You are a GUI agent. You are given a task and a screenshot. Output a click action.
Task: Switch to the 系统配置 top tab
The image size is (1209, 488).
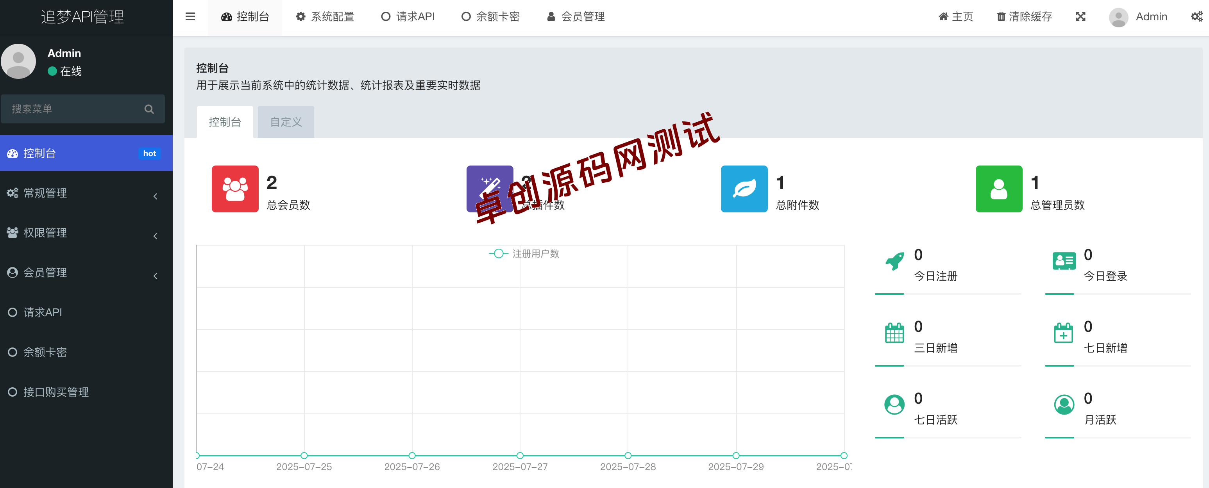click(x=325, y=17)
